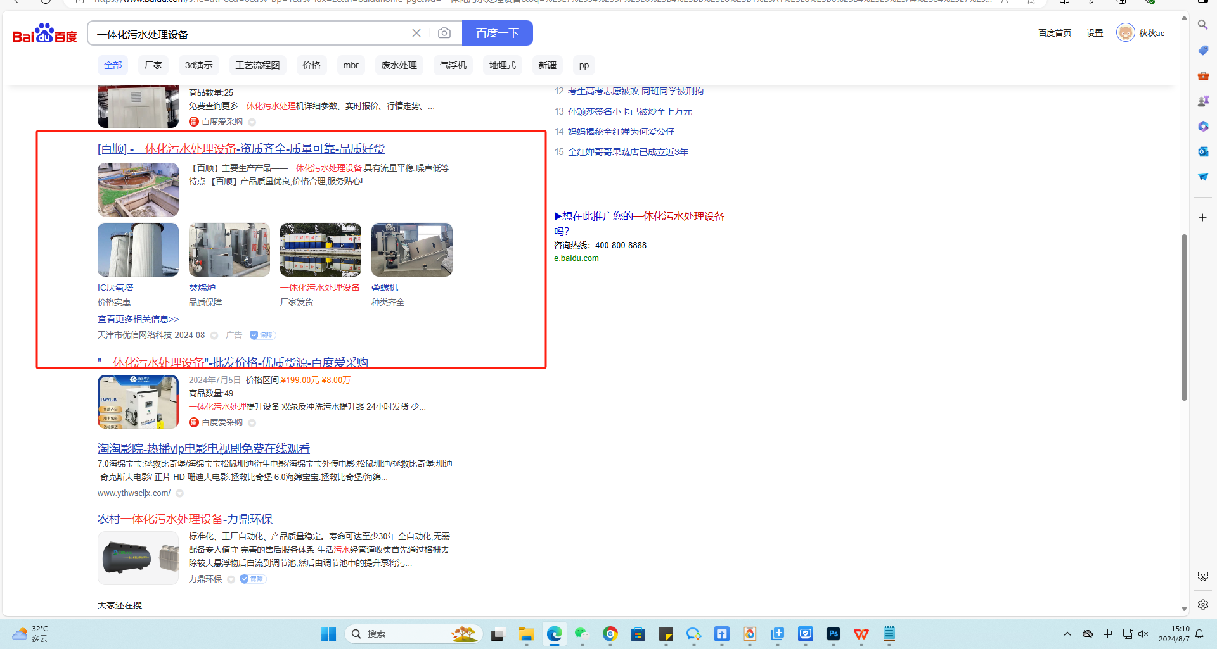Open Outlook icon in Edge sidebar
Image resolution: width=1217 pixels, height=649 pixels.
click(1202, 151)
